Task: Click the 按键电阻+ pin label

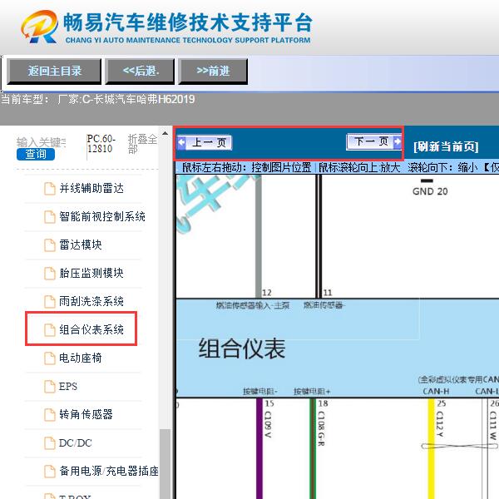Action: point(312,392)
